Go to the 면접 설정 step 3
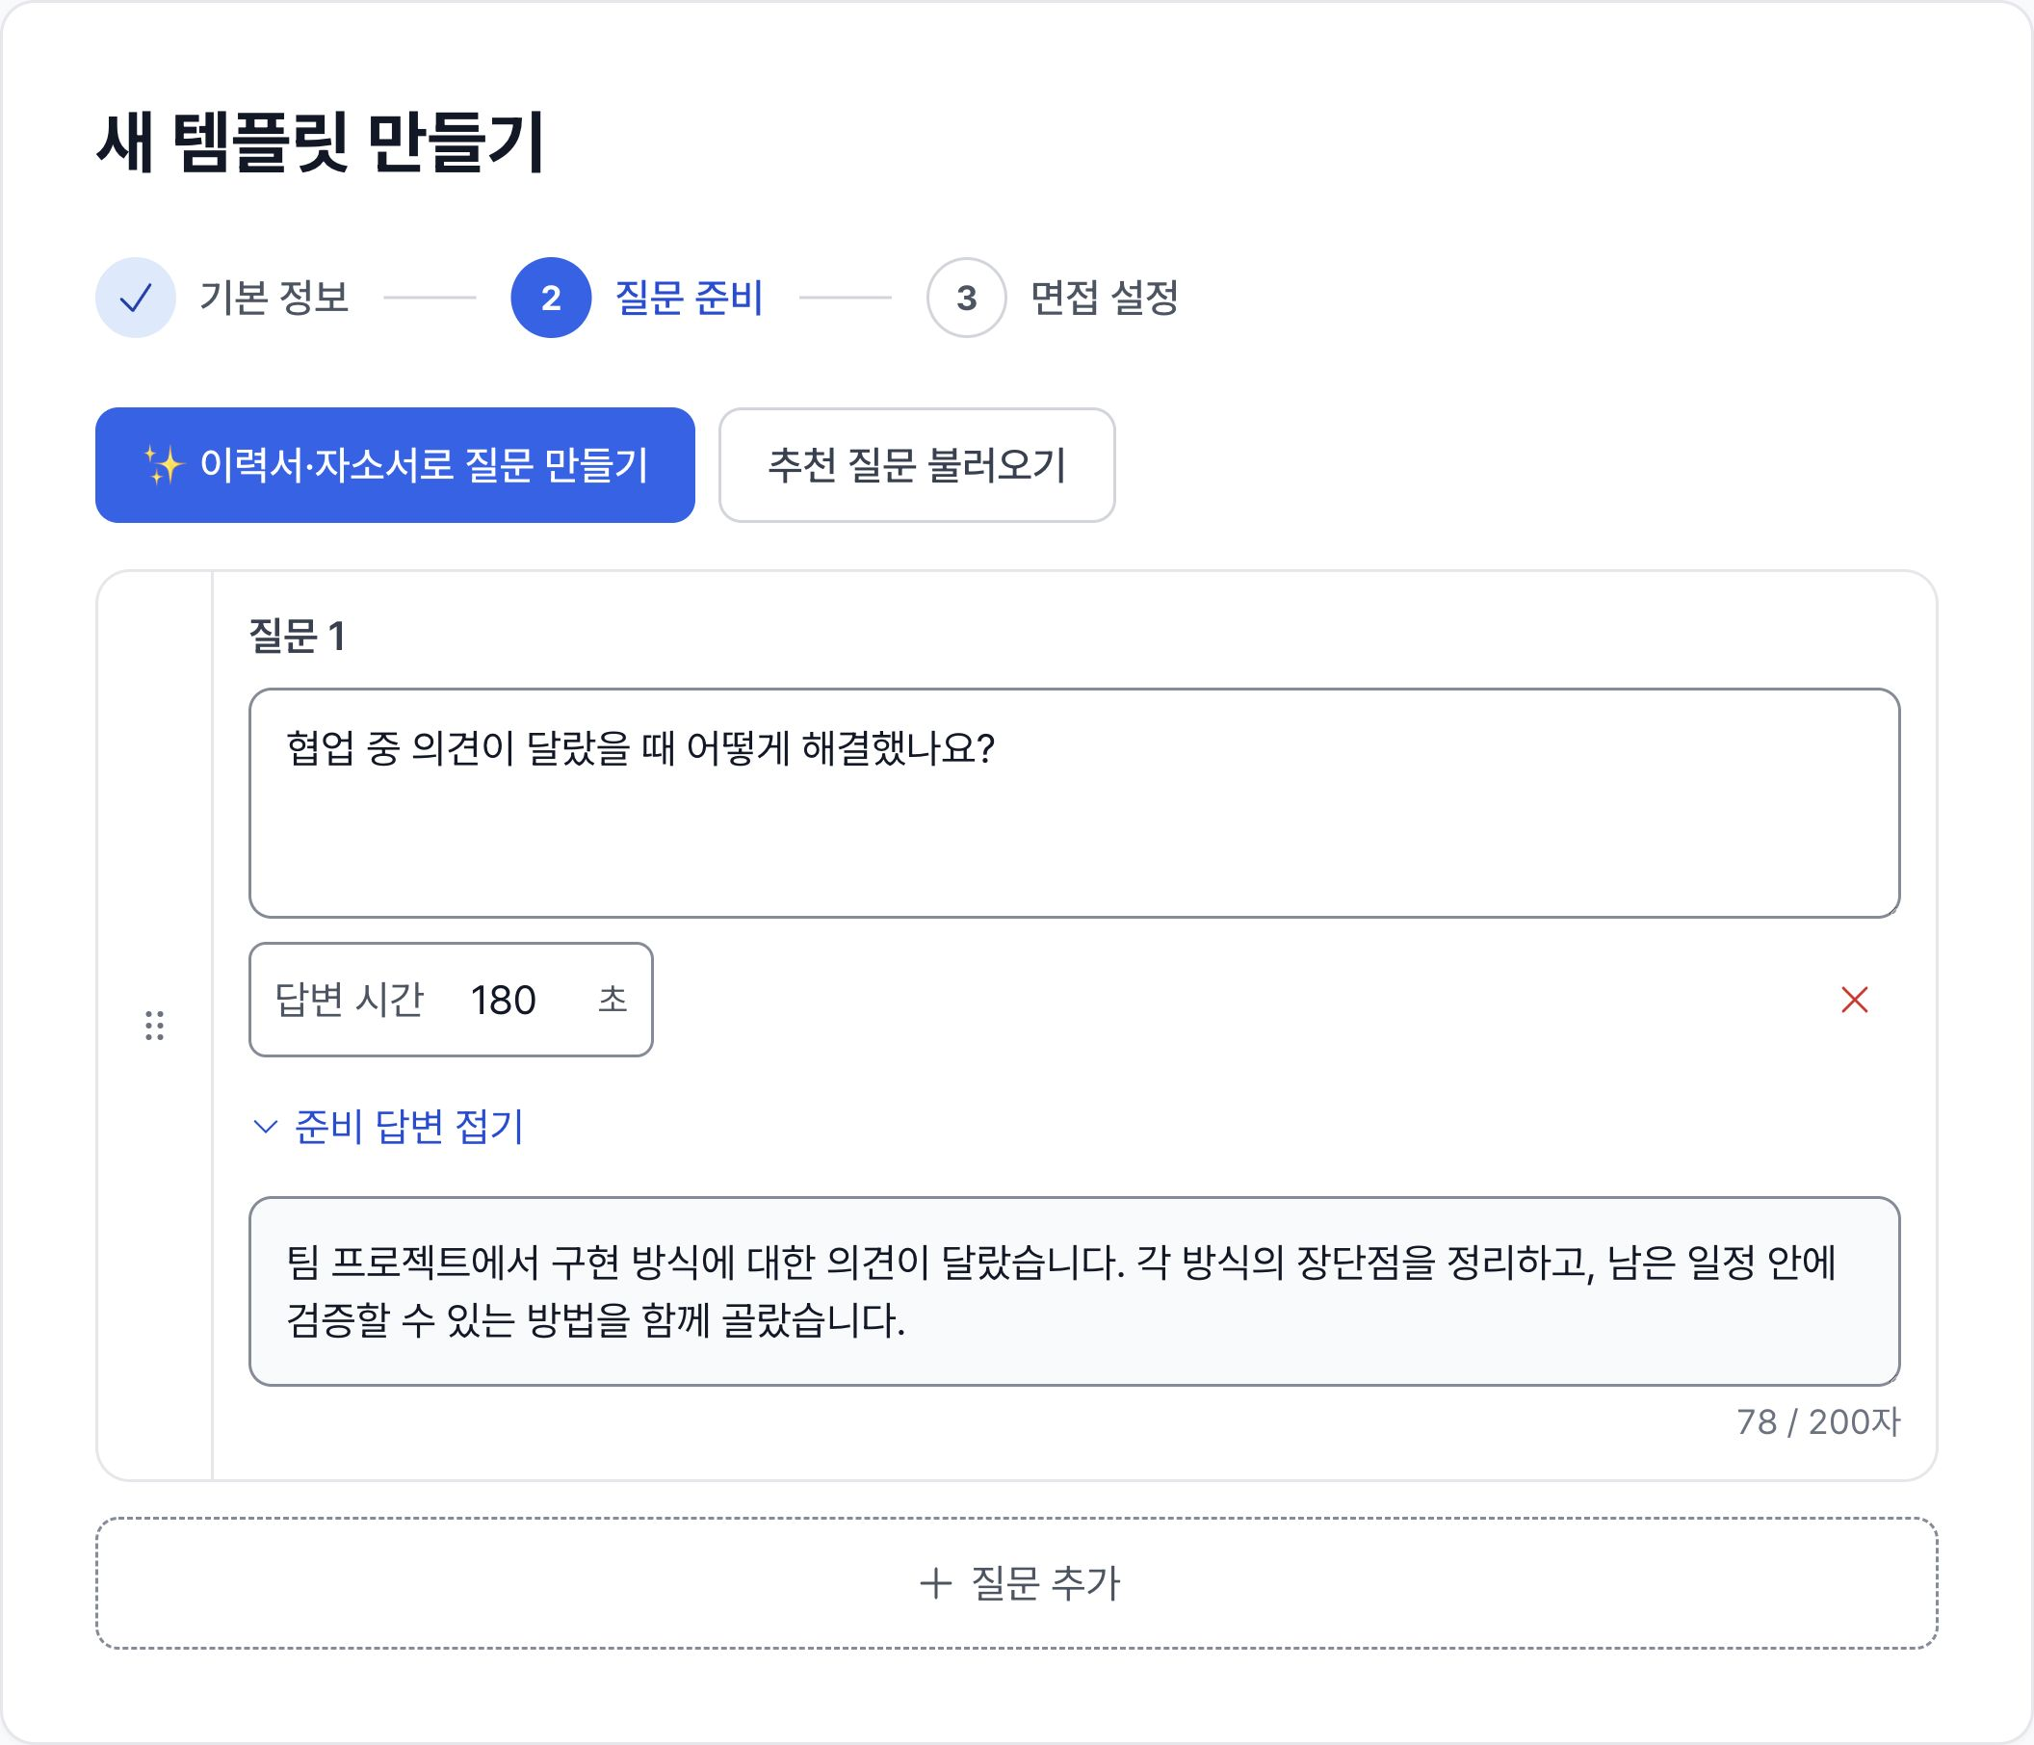Screen dimensions: 2034x1745 click(966, 298)
